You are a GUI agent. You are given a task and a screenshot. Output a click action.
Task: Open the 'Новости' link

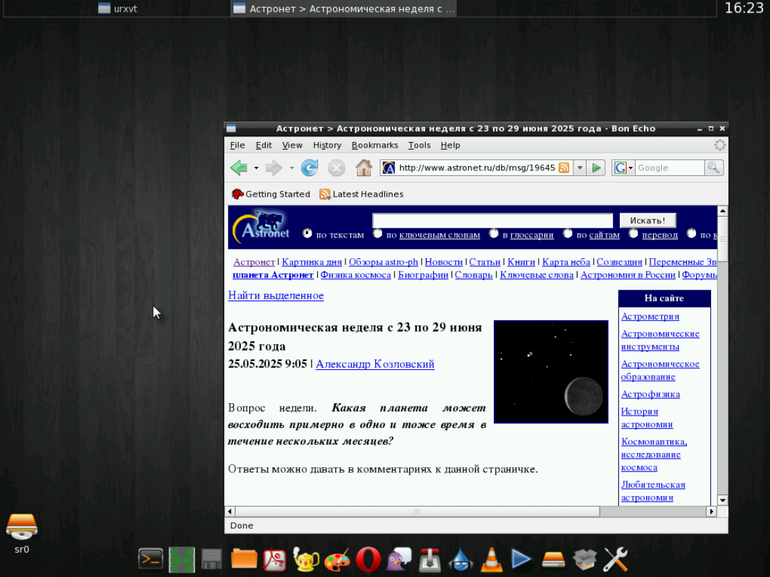click(443, 262)
